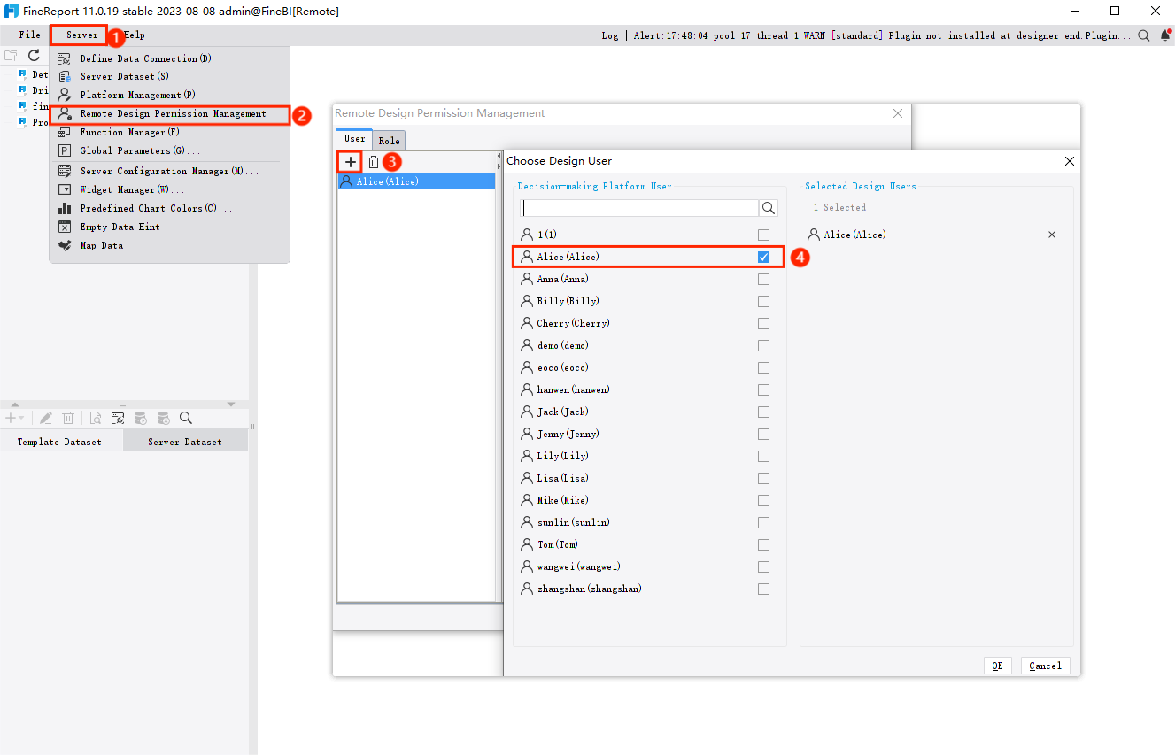Open dataset preview via the document-magnifier icon

tap(96, 417)
